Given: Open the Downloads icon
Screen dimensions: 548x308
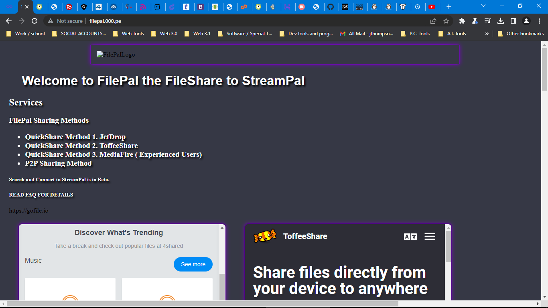Looking at the screenshot, I should point(501,21).
